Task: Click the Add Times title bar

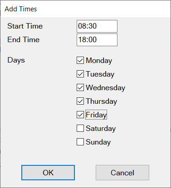Action: point(85,9)
